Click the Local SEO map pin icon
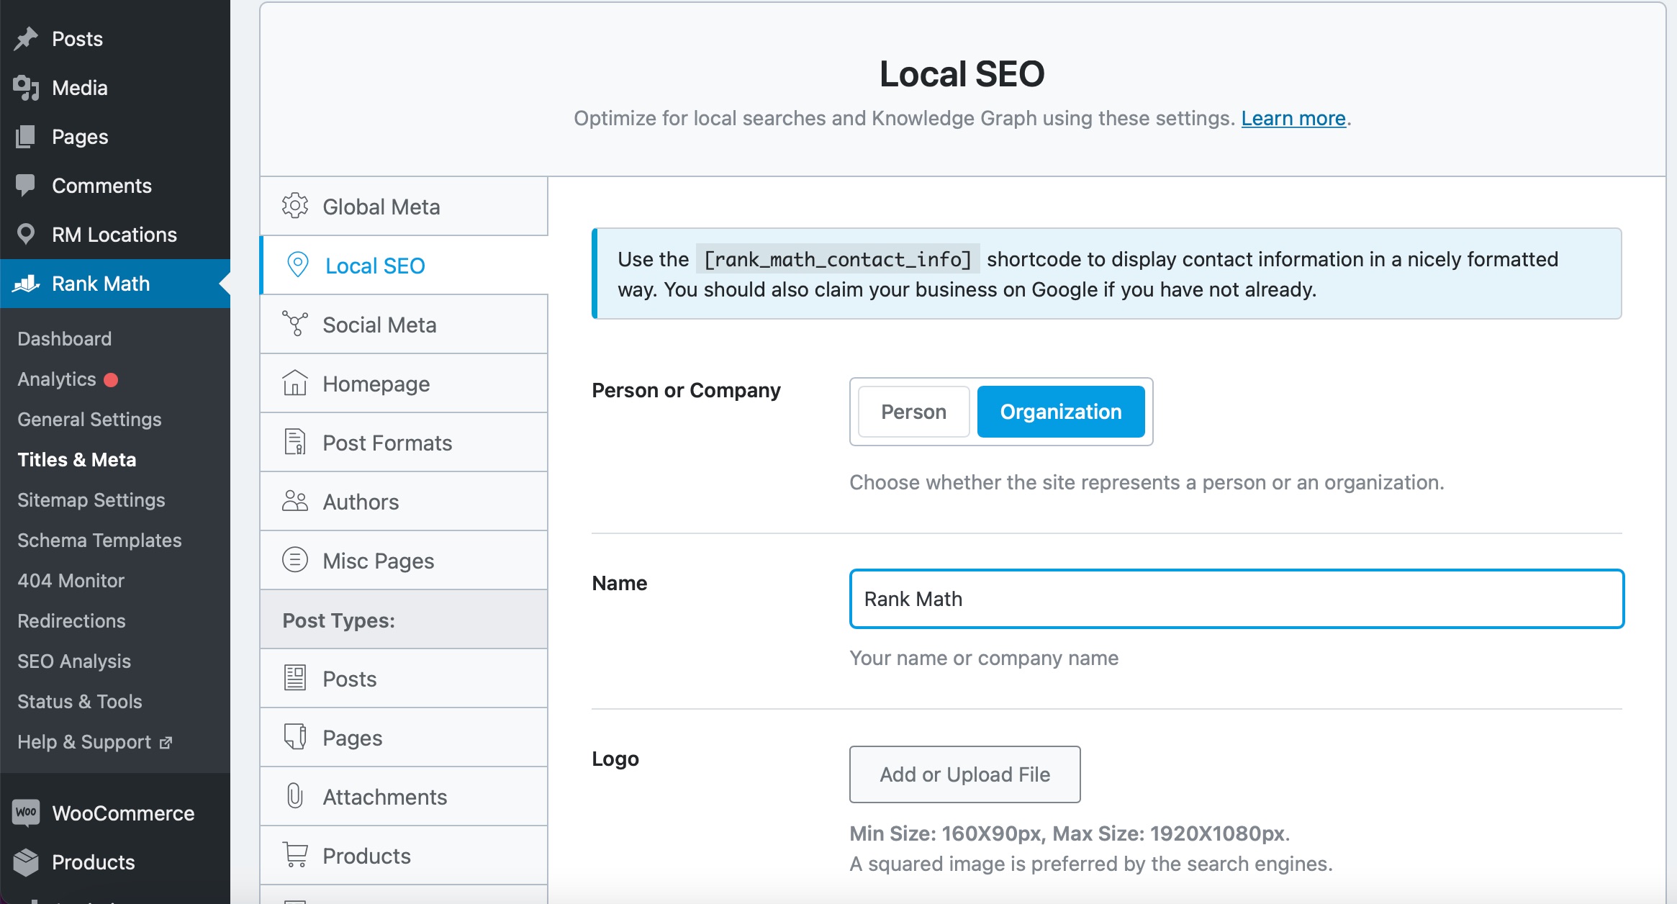 [x=298, y=265]
